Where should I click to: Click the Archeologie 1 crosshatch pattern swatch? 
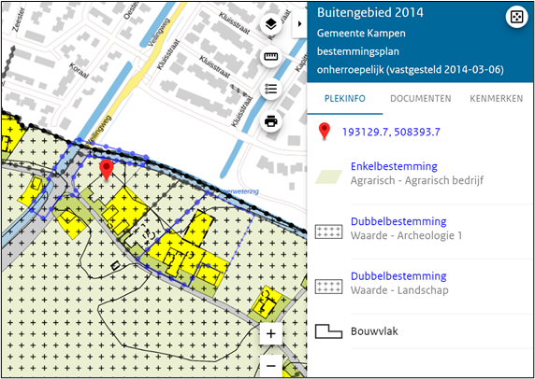pyautogui.click(x=328, y=232)
